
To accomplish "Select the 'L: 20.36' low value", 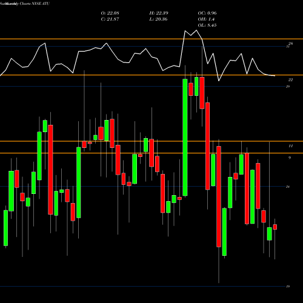I will tap(158, 19).
